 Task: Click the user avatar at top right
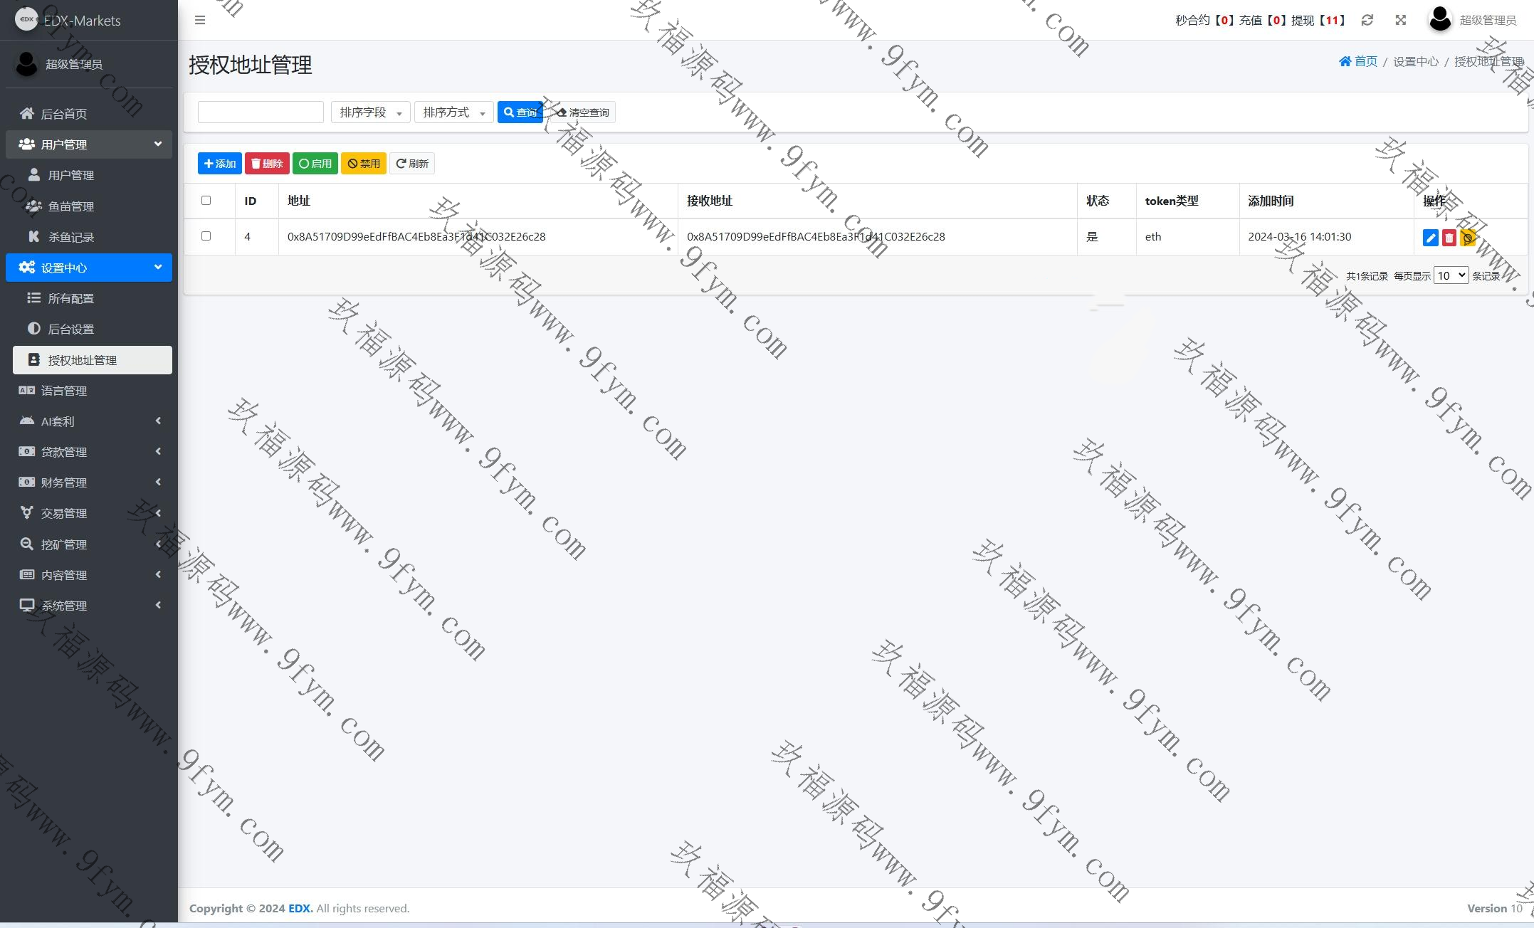point(1439,20)
